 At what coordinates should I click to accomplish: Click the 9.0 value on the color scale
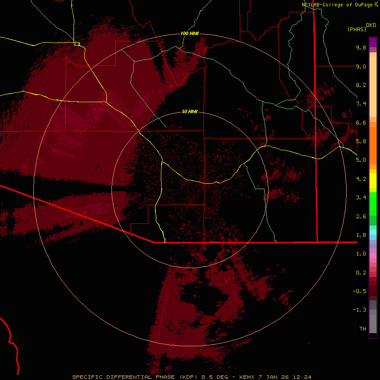click(361, 66)
